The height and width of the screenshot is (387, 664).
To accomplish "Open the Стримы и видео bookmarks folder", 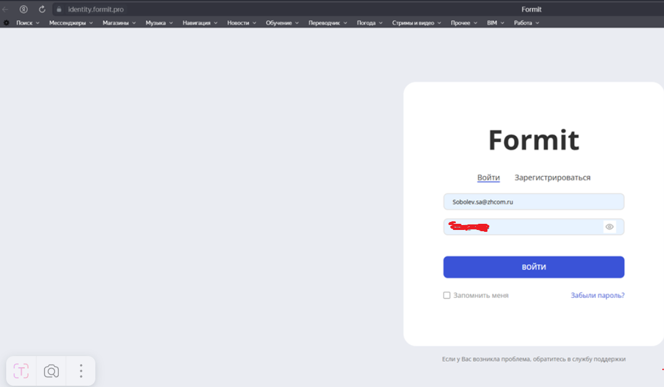I will [417, 23].
